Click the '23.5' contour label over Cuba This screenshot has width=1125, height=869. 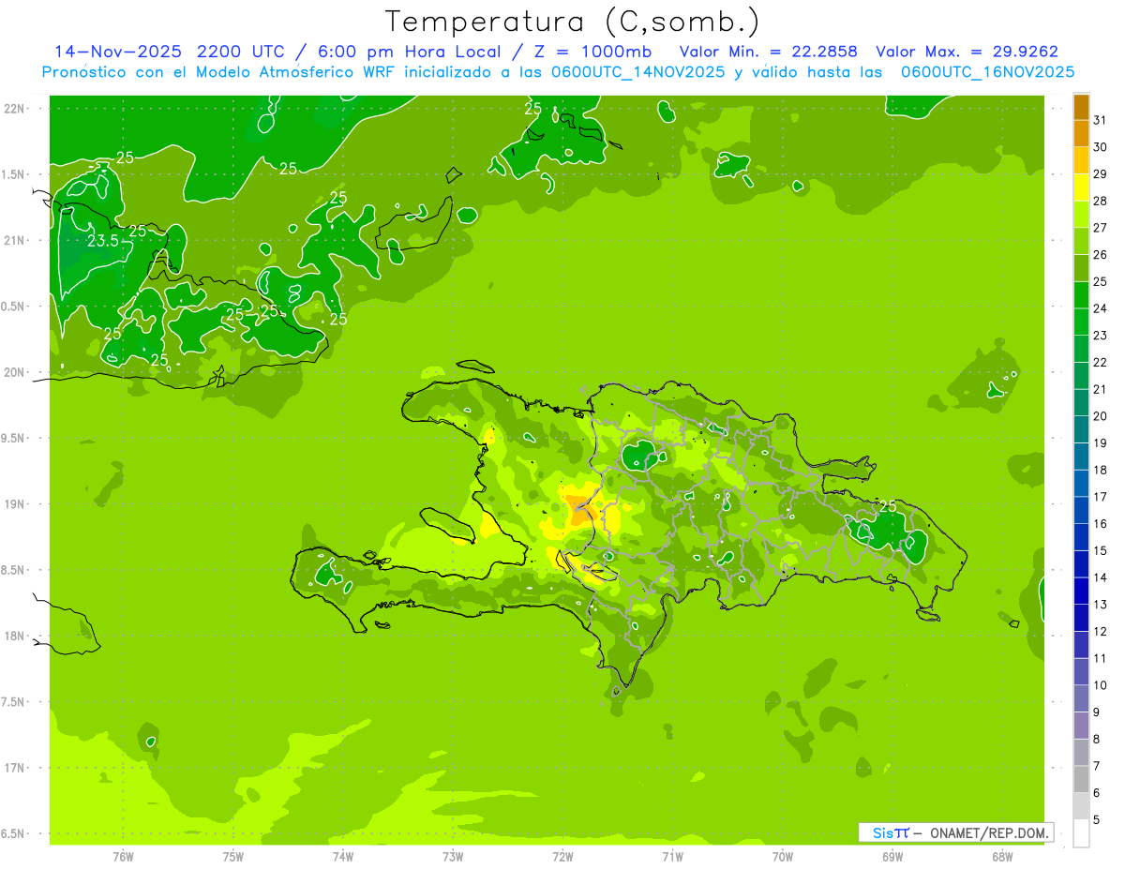tap(102, 241)
